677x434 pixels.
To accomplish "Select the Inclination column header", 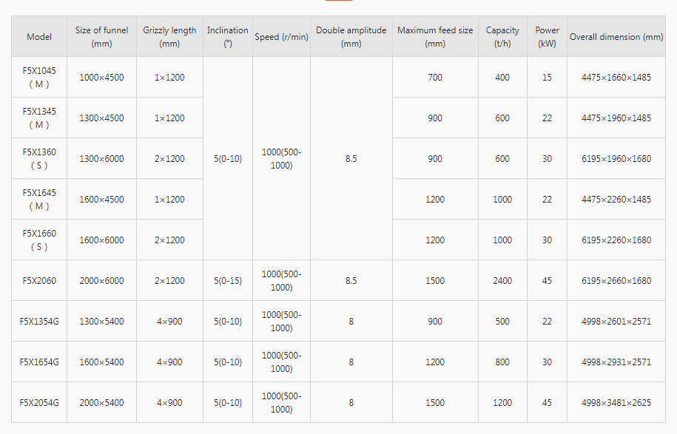I will point(227,37).
